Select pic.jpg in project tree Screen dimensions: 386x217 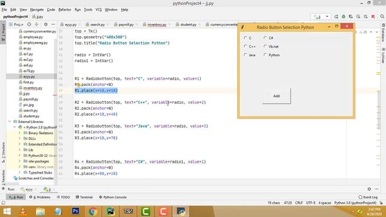click(28, 105)
